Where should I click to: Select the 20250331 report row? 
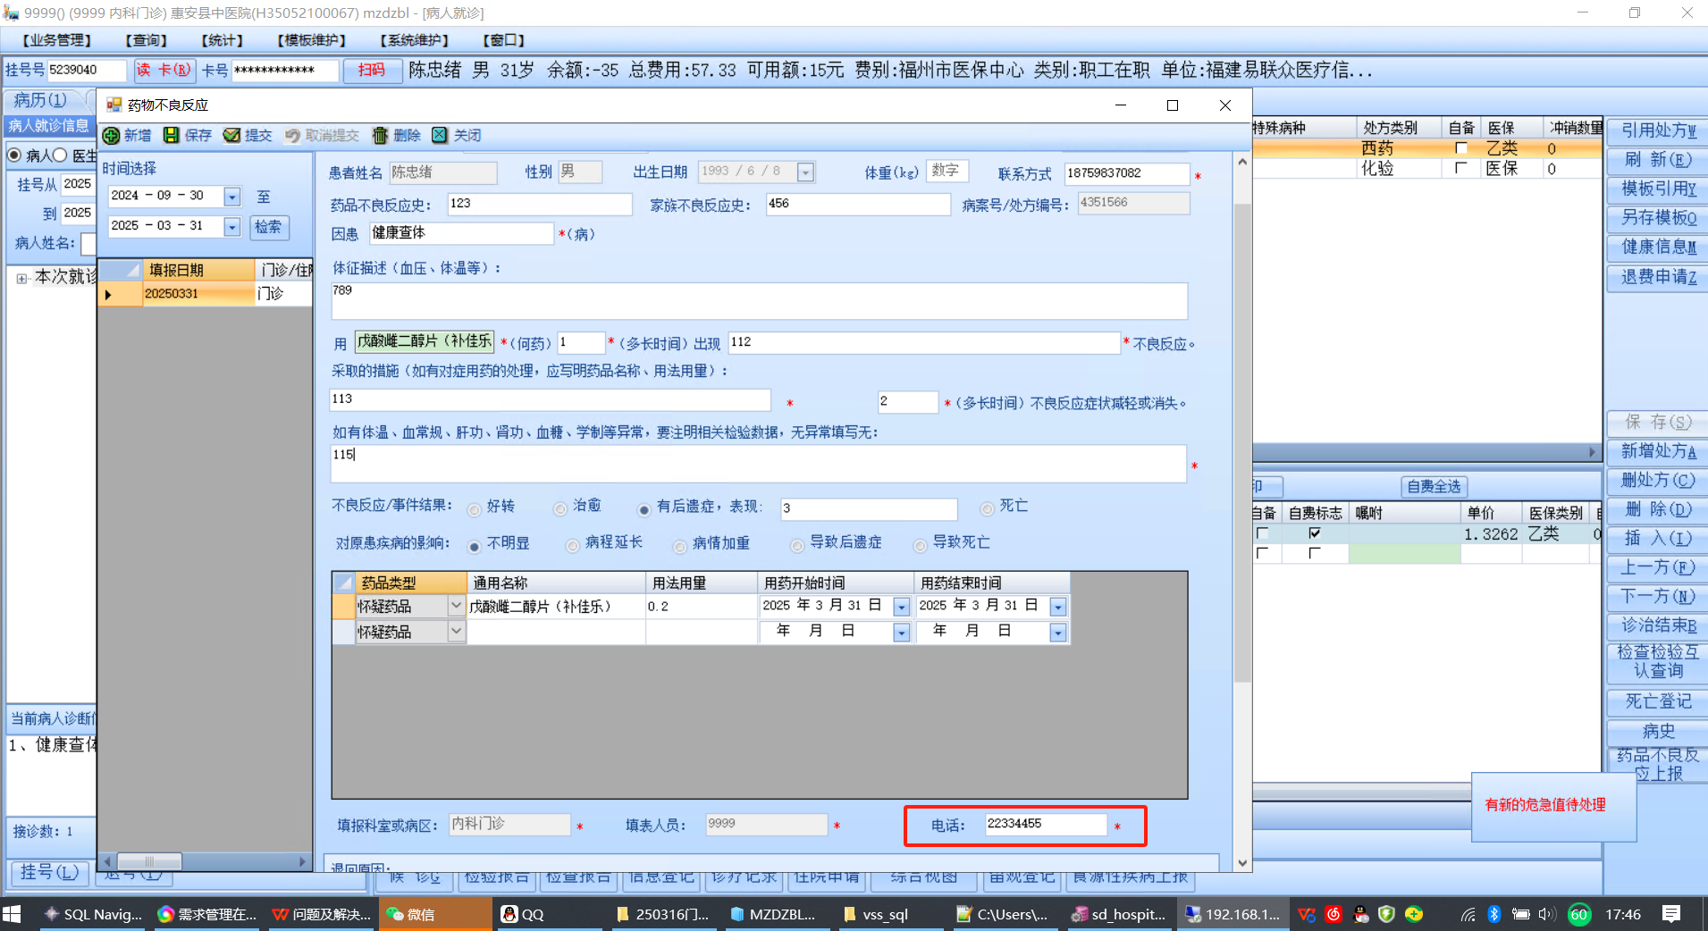click(205, 293)
